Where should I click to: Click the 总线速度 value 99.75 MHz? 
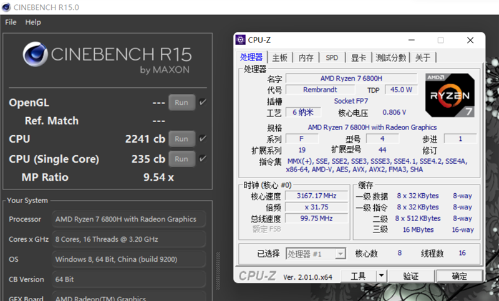[x=316, y=218]
